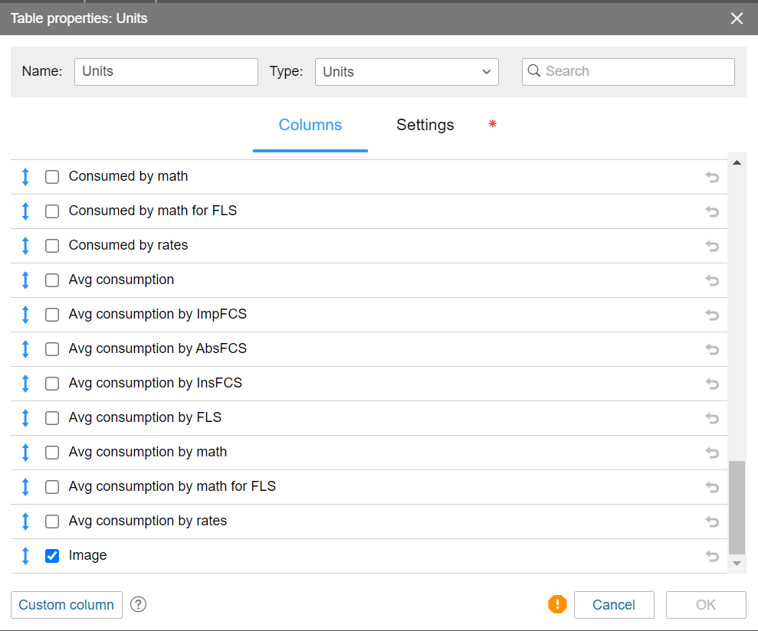Click the reset arrow for Consumed by rates
Image resolution: width=758 pixels, height=631 pixels.
coord(712,246)
